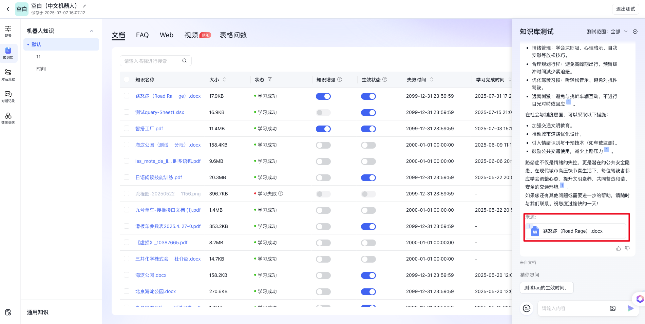Screen dimensions: 645x324
Task: Disable 知识增强 toggle for 智搭工厂.pdf
Action: (323, 129)
